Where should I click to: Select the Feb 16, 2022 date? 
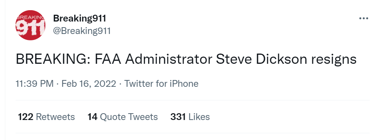89,84
